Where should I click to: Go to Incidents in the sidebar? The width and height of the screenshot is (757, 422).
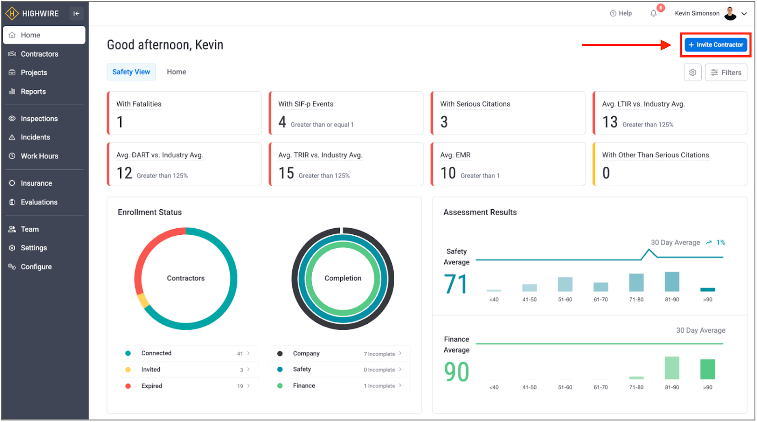pyautogui.click(x=35, y=137)
